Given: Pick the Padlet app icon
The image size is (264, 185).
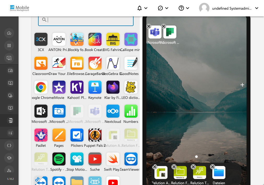Looking at the screenshot, I should pyautogui.click(x=41, y=135).
